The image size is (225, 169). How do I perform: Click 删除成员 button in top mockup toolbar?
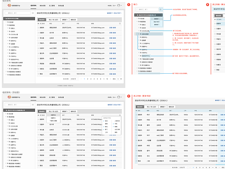pos(74,19)
